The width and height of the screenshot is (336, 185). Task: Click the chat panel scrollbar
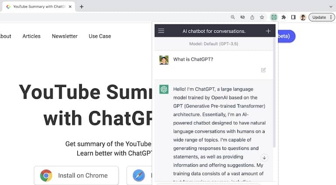tap(274, 92)
